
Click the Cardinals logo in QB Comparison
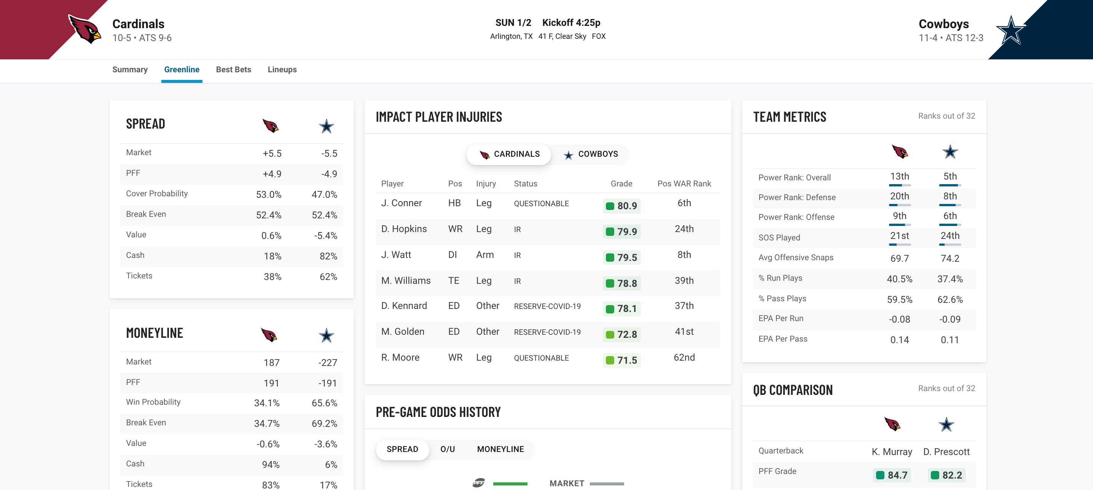pyautogui.click(x=893, y=424)
